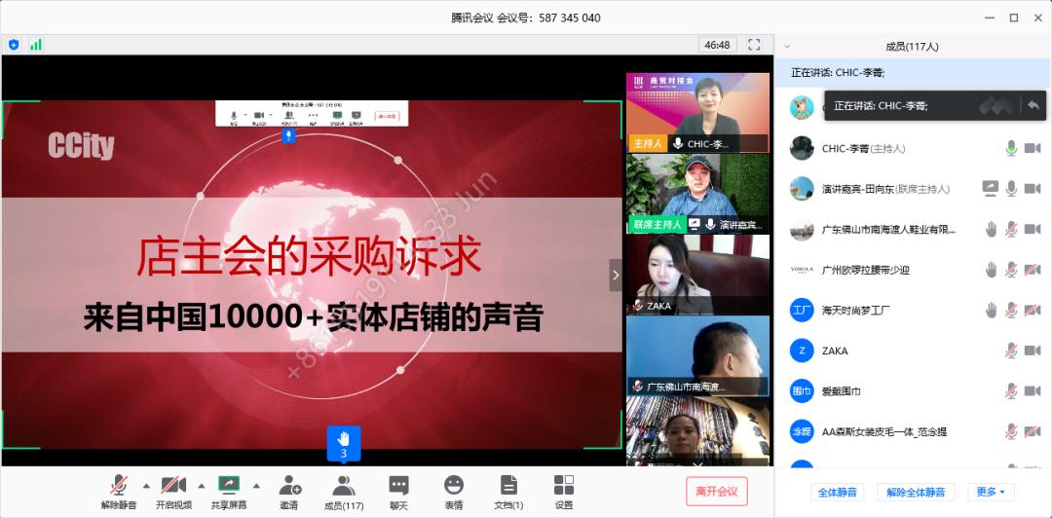Select 广东佛山市南海渡 video thumbnail
The image size is (1052, 518).
point(697,355)
